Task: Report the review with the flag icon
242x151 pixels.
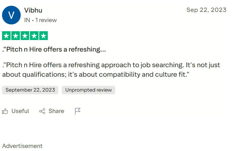Action: coord(78,111)
